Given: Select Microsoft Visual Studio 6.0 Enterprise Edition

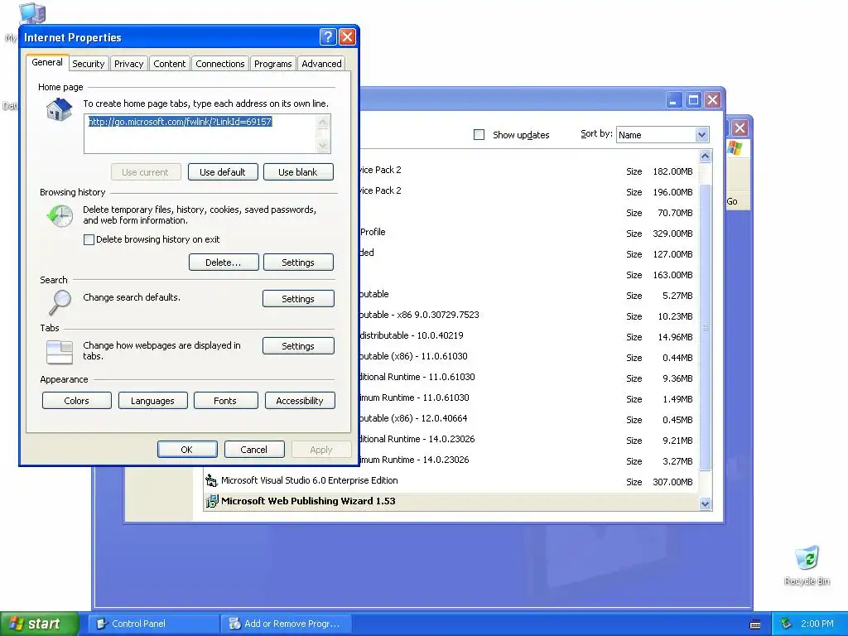Looking at the screenshot, I should 450,481.
